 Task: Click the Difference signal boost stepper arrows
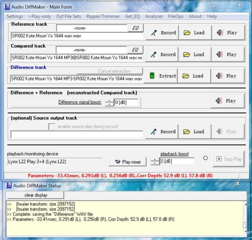click(x=109, y=102)
